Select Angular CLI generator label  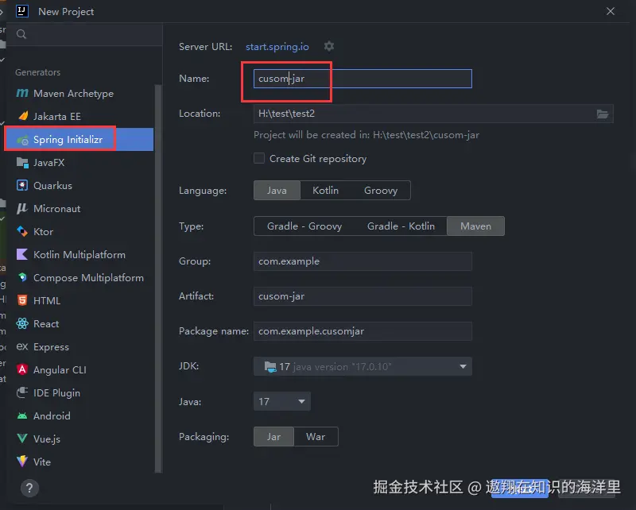click(60, 369)
